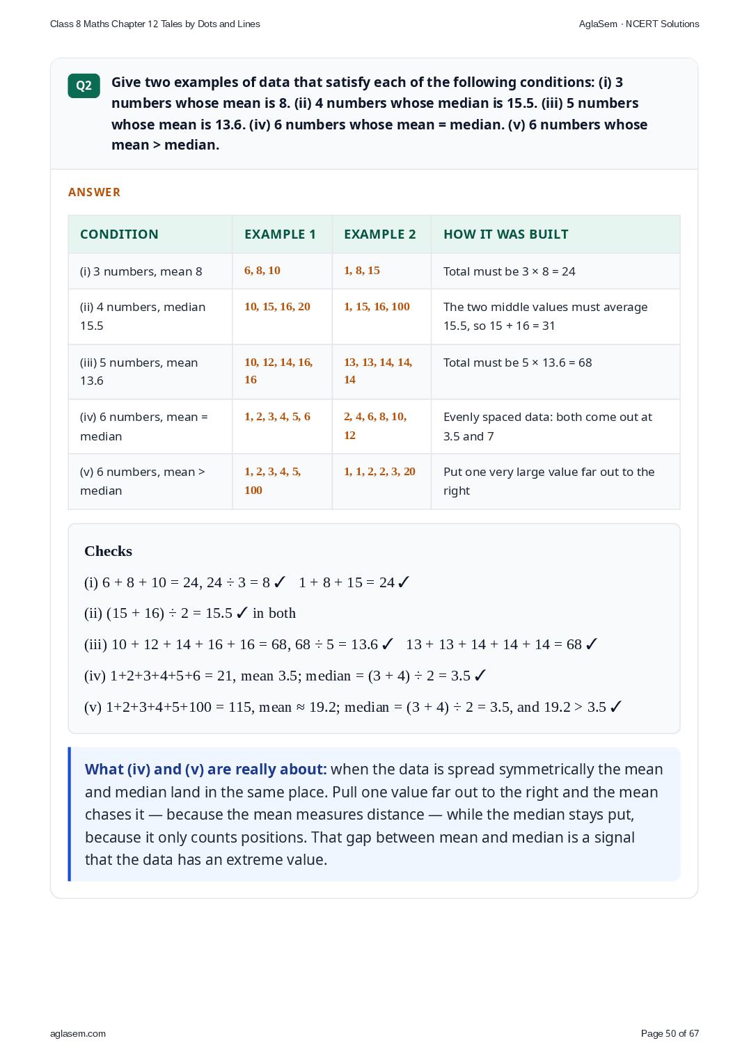Click example cell 1, 1, 2, 2, 3, 20
This screenshot has width=749, height=1059.
379,472
